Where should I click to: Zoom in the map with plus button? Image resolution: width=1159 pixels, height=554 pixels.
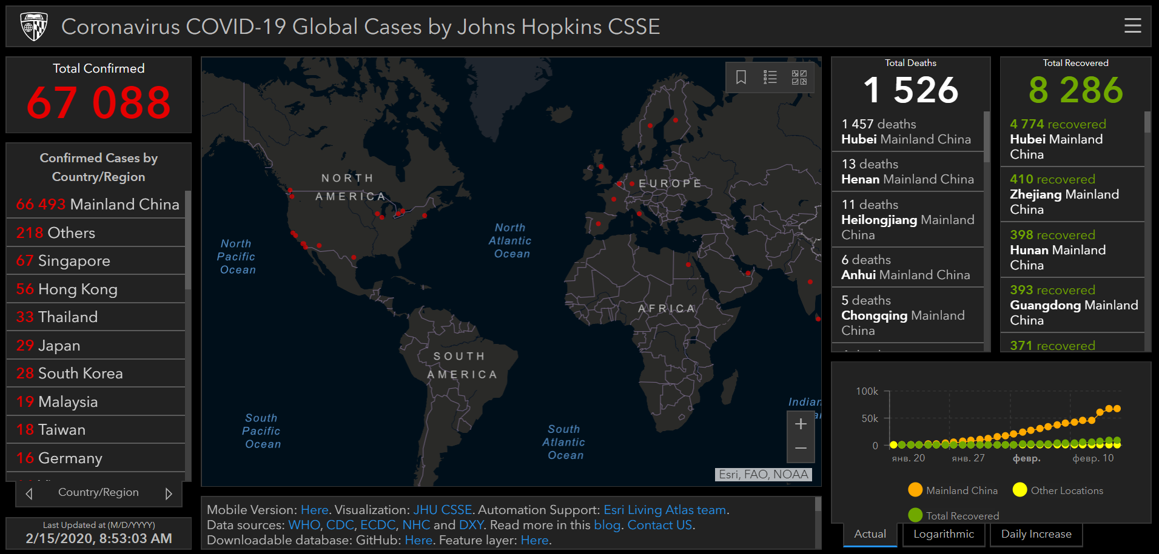point(801,424)
